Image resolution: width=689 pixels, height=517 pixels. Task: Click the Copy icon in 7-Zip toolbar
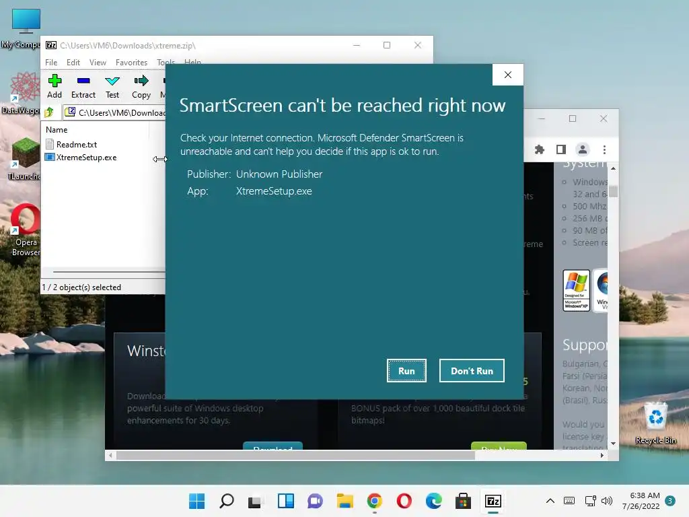click(141, 86)
